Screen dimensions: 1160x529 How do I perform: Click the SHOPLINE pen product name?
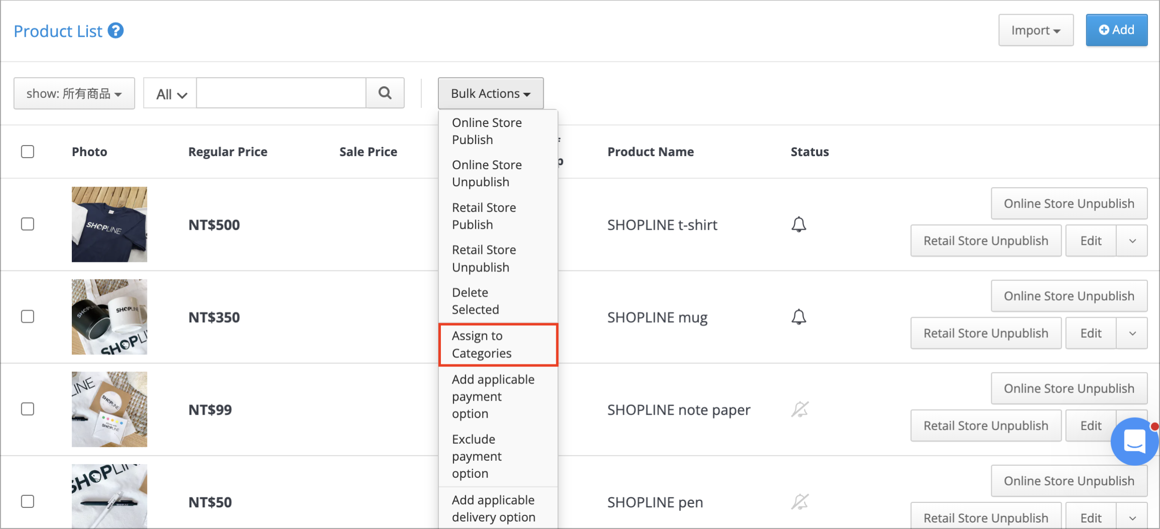pos(655,502)
